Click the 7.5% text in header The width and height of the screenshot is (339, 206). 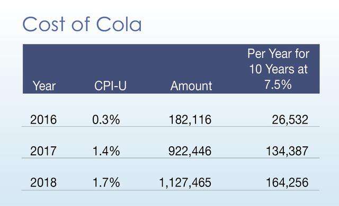pos(278,85)
